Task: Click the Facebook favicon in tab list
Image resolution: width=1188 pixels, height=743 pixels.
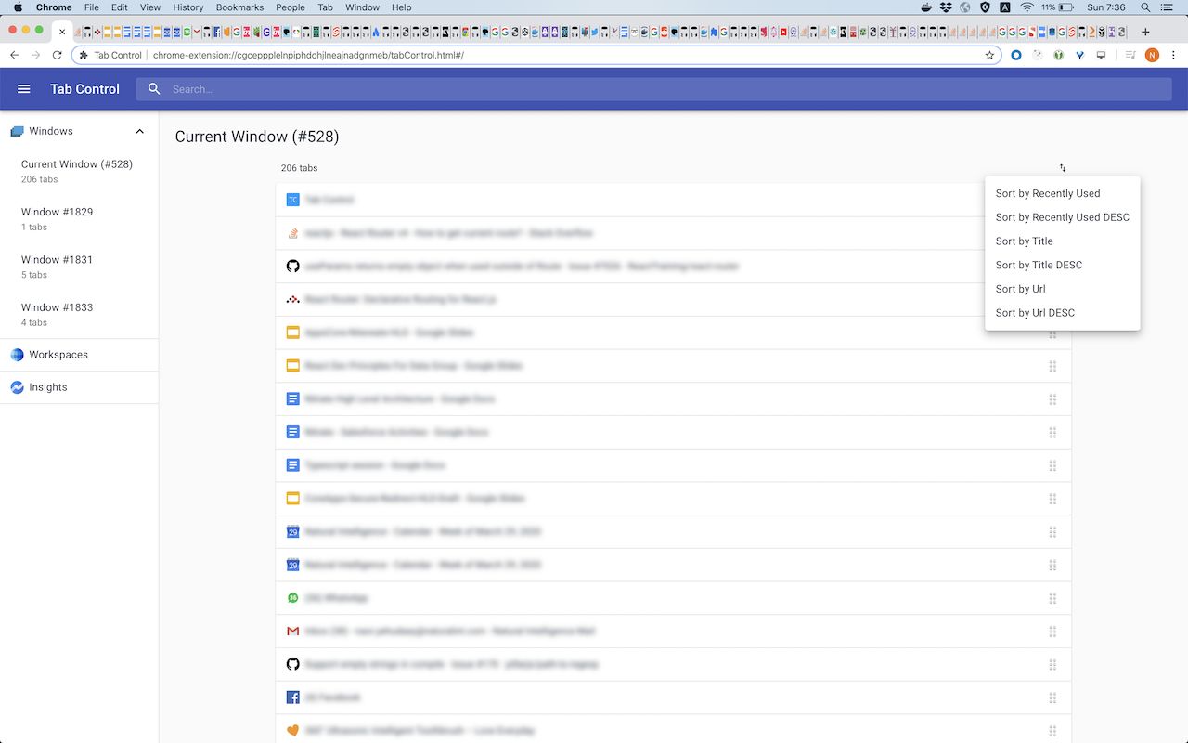Action: pyautogui.click(x=292, y=697)
